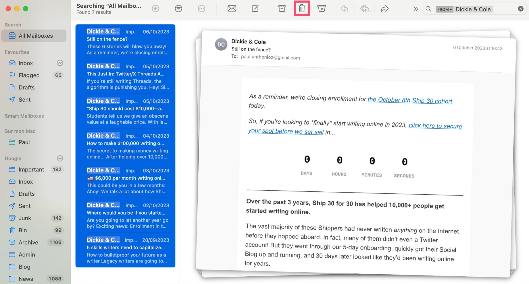Compose a new message icon
Viewport: 529px width, 284px height.
255,9
